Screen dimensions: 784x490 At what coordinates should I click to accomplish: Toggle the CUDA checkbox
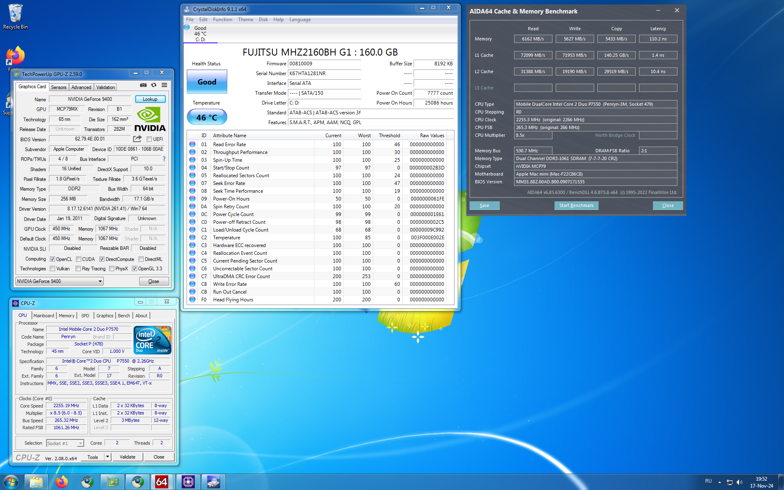click(x=78, y=259)
